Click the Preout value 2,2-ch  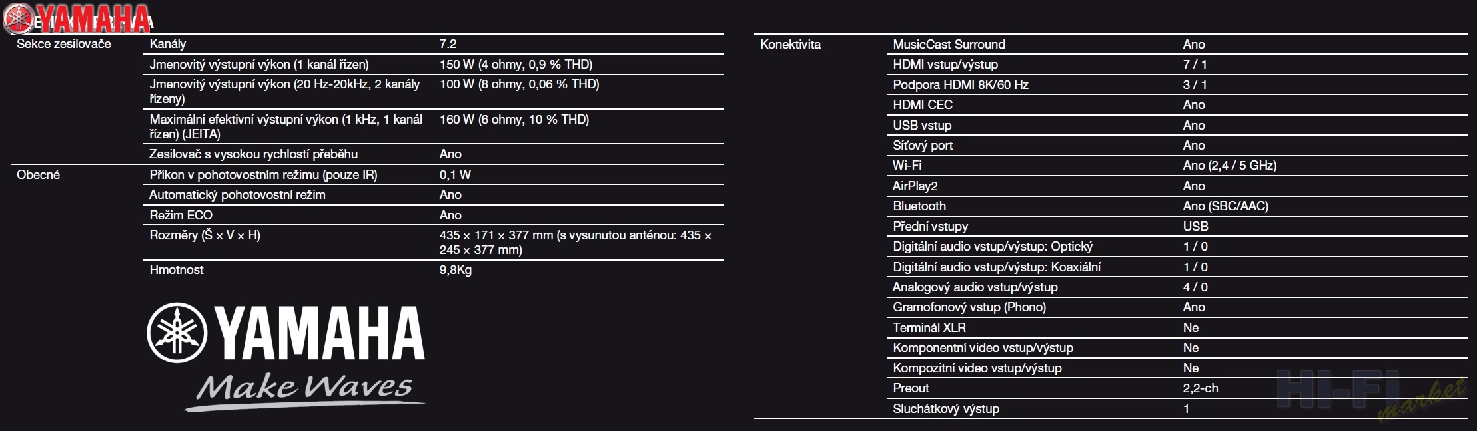coord(1201,388)
